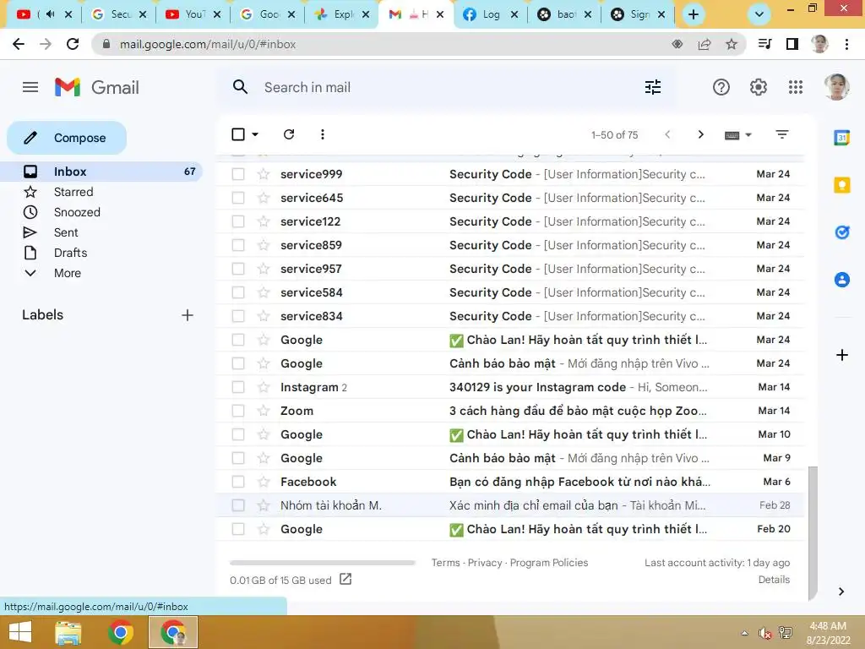This screenshot has height=649, width=865.
Task: Open Google Tasks side panel
Action: (842, 232)
